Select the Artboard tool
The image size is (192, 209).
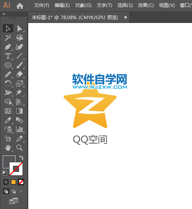[x=8, y=139]
